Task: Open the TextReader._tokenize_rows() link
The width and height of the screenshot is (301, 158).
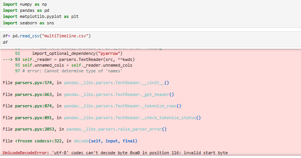Action: (x=123, y=106)
